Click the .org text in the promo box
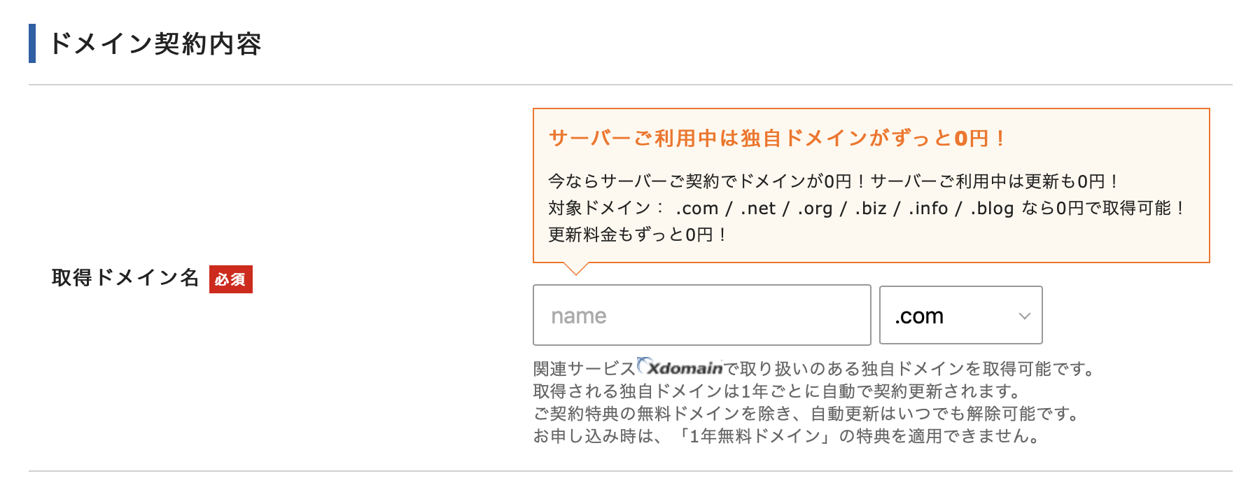 [x=815, y=209]
